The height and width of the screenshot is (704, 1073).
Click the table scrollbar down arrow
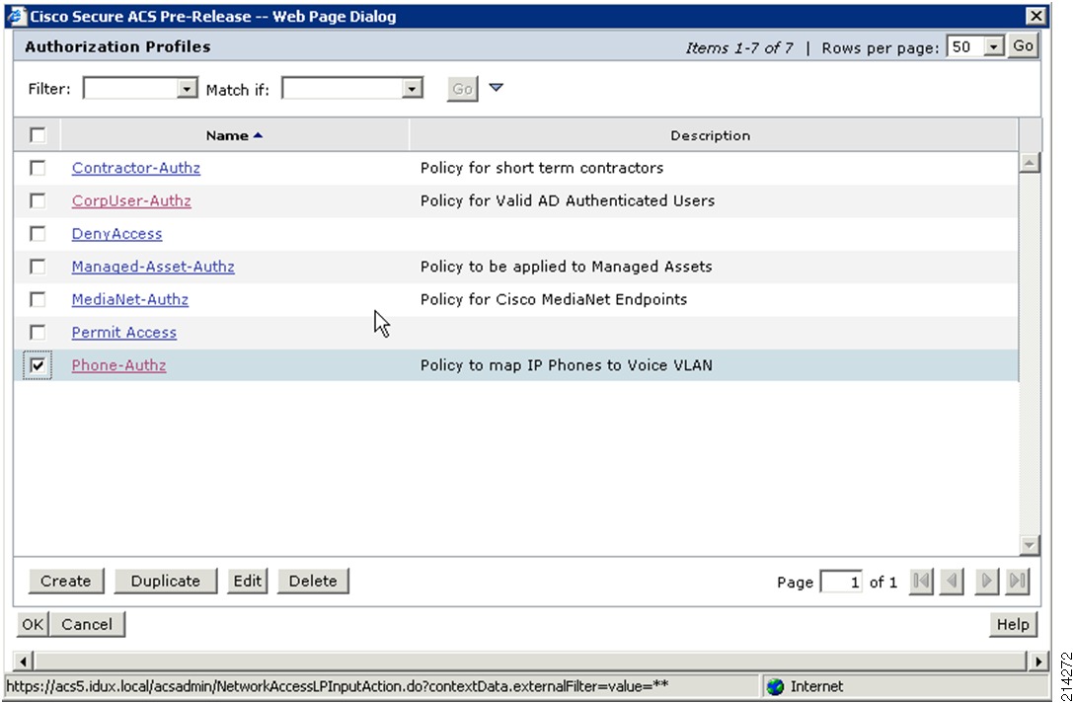click(x=1030, y=545)
